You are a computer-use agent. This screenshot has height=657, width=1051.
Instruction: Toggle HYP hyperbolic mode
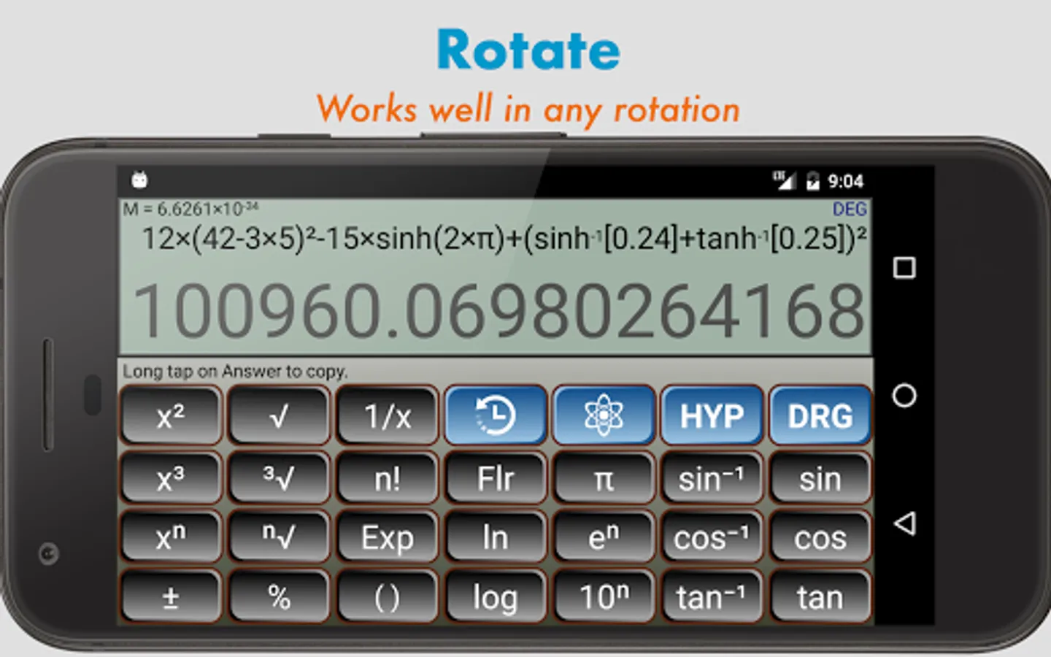712,415
